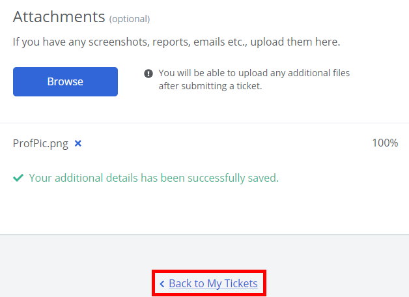Viewport: 409px width, 297px height.
Task: Click the blank white area below the success message
Action: (x=204, y=210)
